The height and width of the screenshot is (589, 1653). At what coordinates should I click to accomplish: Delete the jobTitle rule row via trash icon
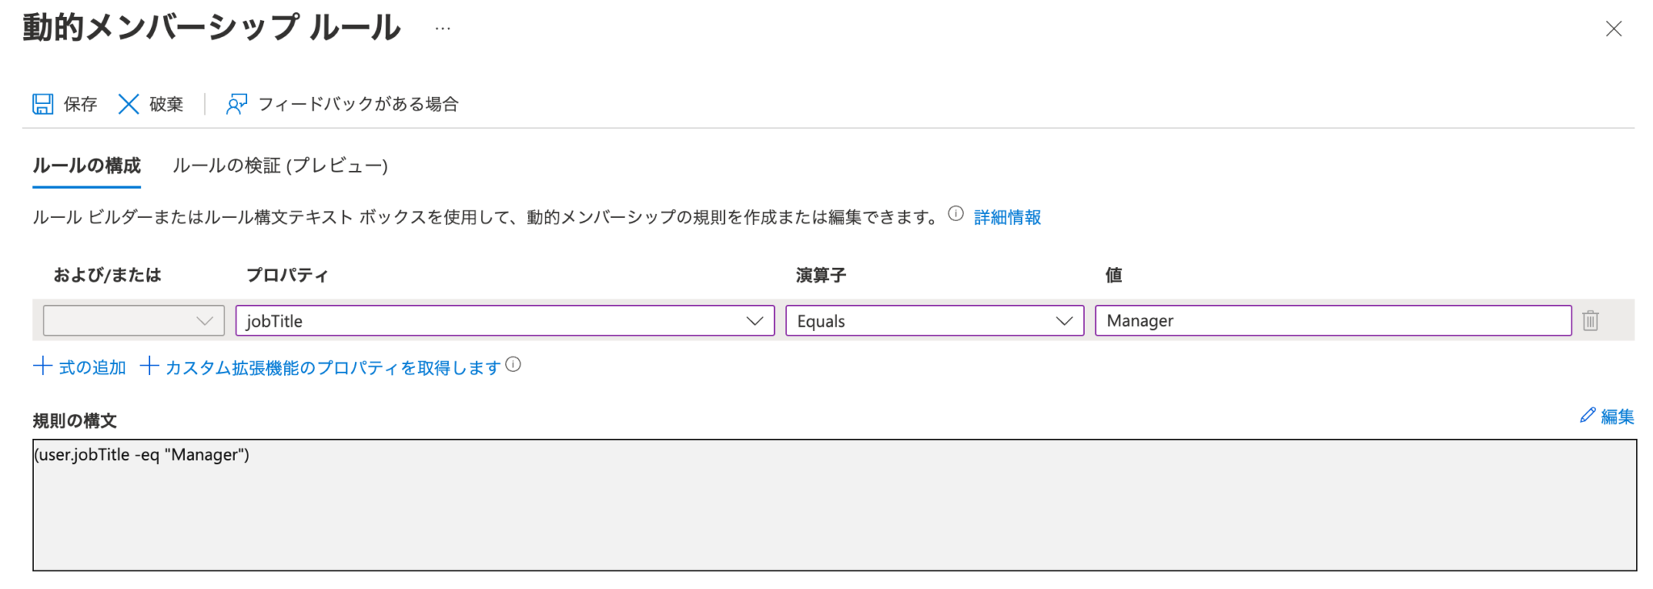click(x=1589, y=320)
